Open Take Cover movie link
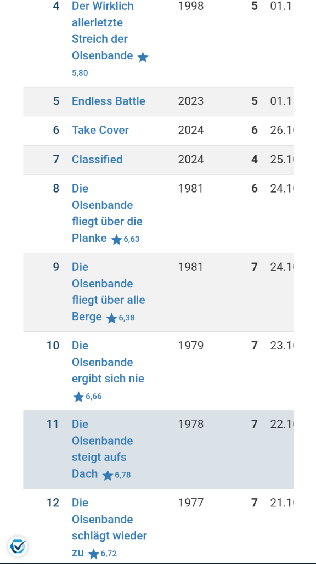The image size is (316, 564). tap(100, 130)
